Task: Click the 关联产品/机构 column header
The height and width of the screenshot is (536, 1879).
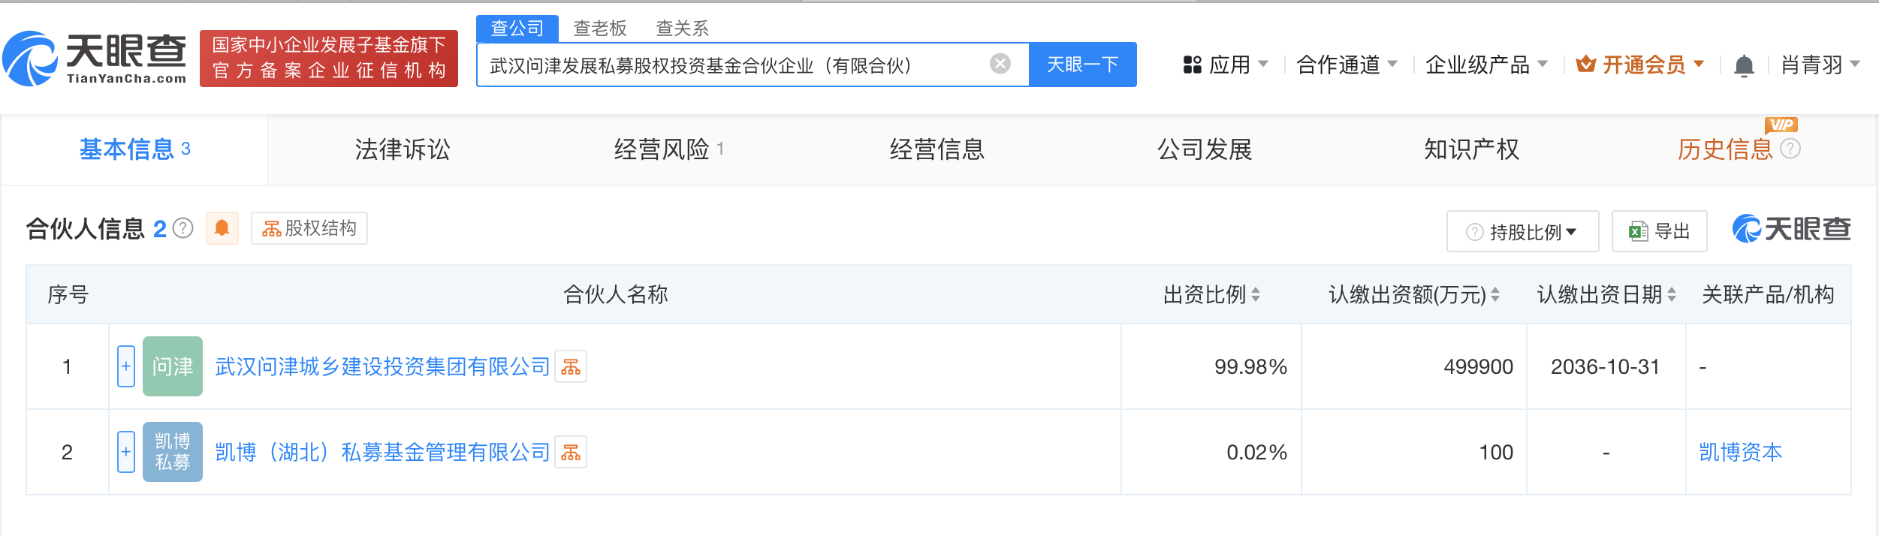Action: pyautogui.click(x=1768, y=294)
